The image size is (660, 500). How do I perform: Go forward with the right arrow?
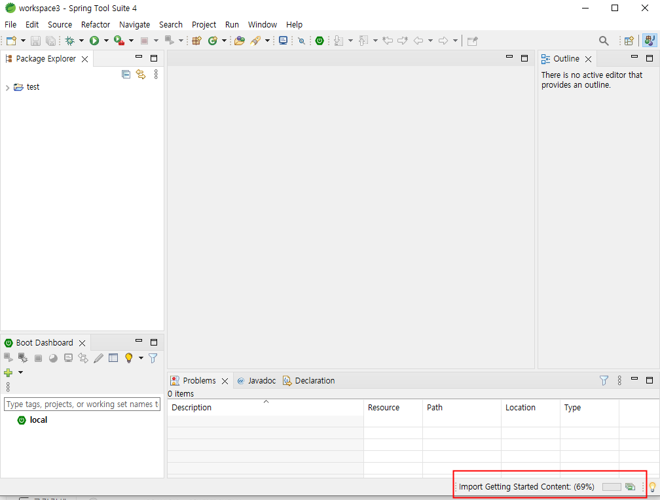pos(443,41)
